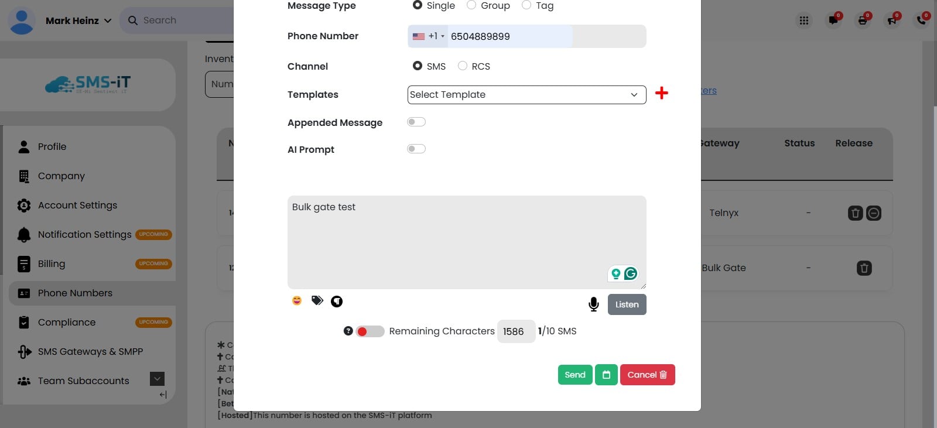The height and width of the screenshot is (428, 937).
Task: Cancel the message composition
Action: point(647,375)
